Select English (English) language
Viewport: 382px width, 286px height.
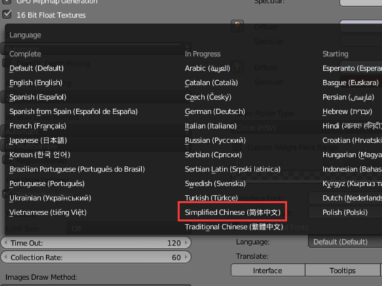coord(36,83)
